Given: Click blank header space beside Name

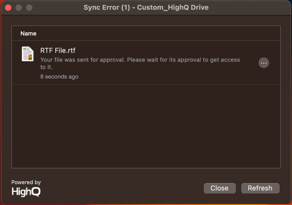Looking at the screenshot, I should tap(158, 33).
